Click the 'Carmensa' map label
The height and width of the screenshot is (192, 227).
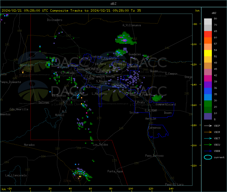coord(154,128)
